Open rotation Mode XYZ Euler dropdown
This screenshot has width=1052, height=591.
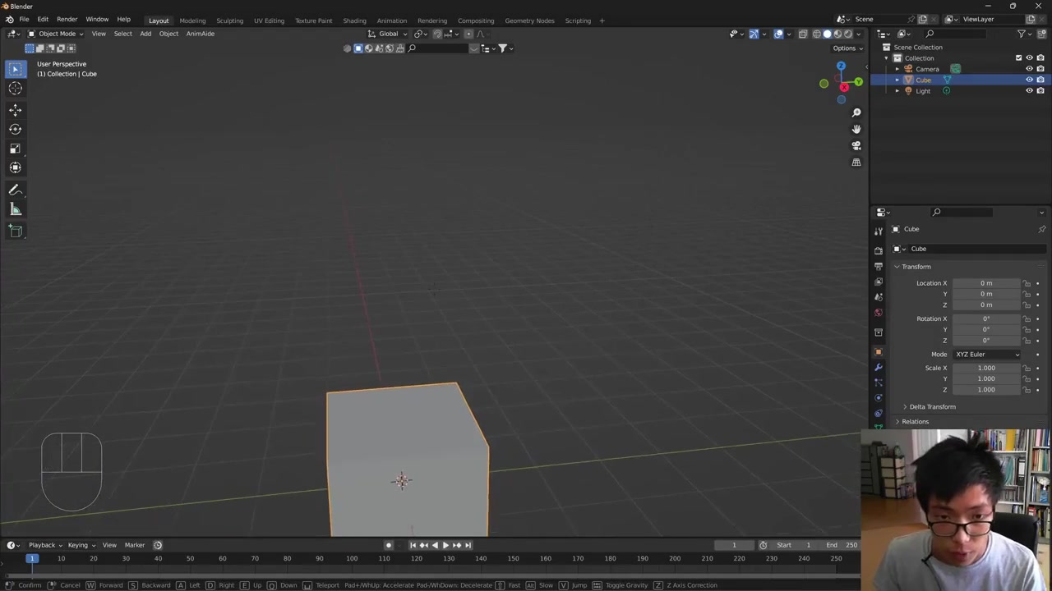coord(986,355)
